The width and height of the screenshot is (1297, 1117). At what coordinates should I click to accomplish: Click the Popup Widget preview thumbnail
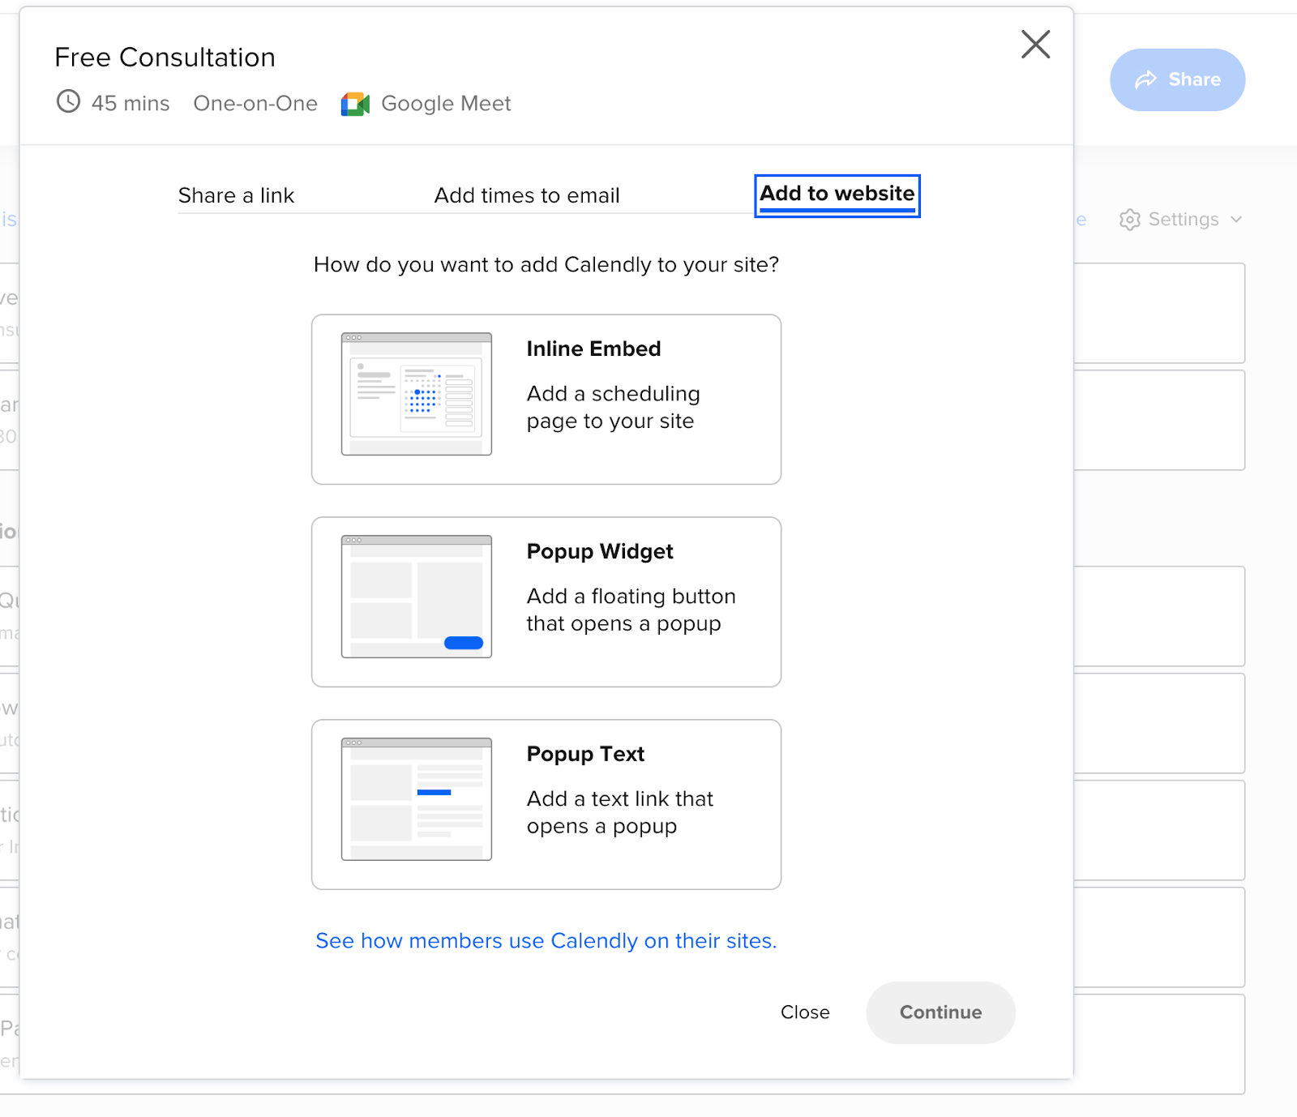click(x=417, y=597)
